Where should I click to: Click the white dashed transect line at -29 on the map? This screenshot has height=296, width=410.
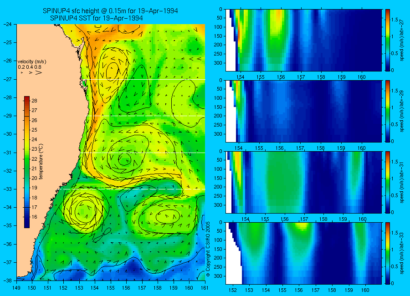pos(146,116)
